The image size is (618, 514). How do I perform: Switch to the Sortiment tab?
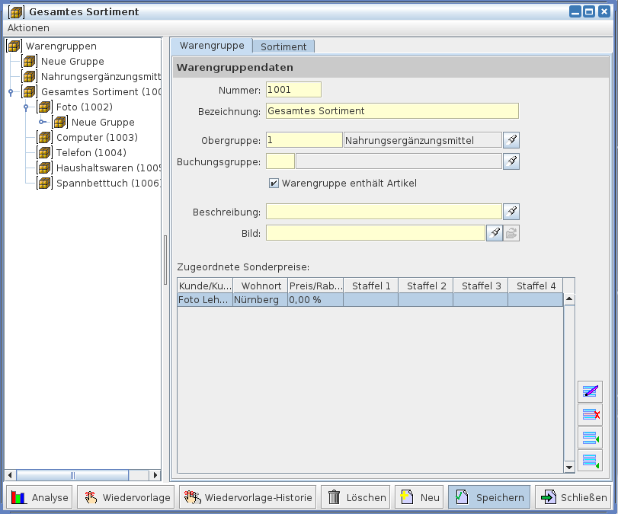283,46
